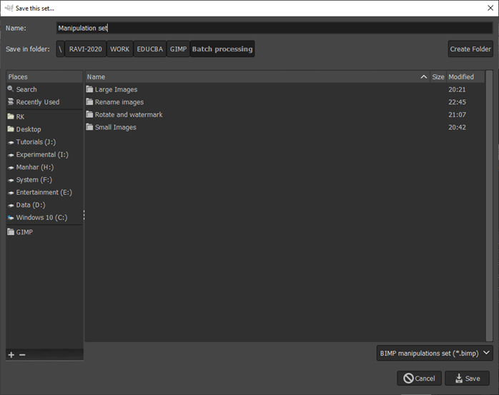Click the Experimental (I:) drive icon
The width and height of the screenshot is (499, 395).
11,155
